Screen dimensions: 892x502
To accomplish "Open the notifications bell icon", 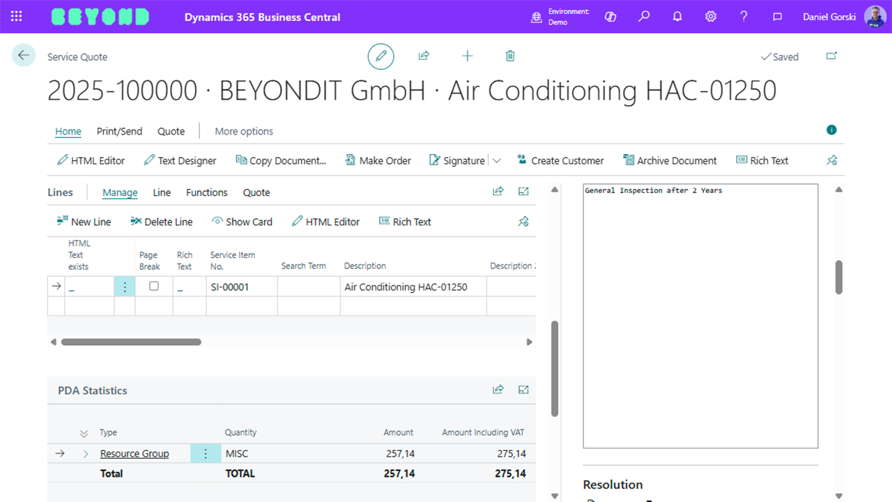I will (677, 17).
